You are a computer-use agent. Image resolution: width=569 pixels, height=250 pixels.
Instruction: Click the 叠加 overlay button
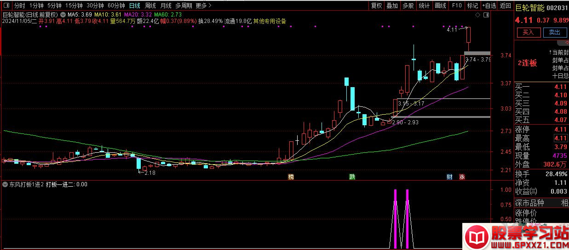(x=392, y=6)
